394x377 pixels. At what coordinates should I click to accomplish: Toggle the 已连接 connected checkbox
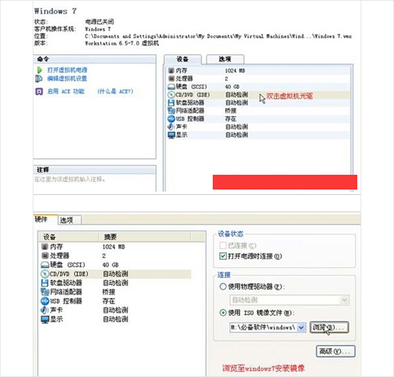tap(223, 245)
